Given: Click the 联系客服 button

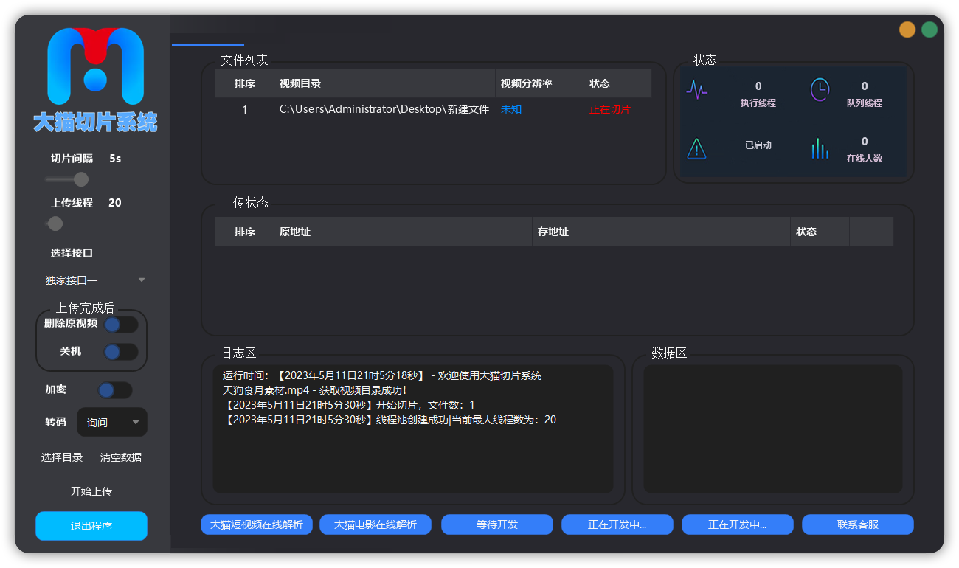Looking at the screenshot, I should click(858, 524).
